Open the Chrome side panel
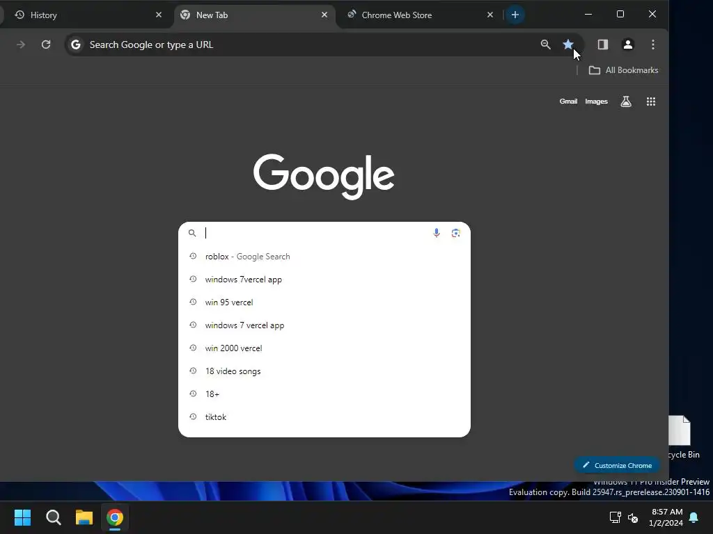Viewport: 713px width, 534px height. click(x=603, y=44)
